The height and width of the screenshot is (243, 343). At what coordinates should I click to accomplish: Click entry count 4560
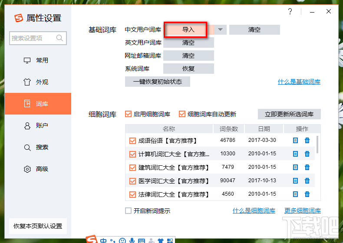(x=228, y=194)
